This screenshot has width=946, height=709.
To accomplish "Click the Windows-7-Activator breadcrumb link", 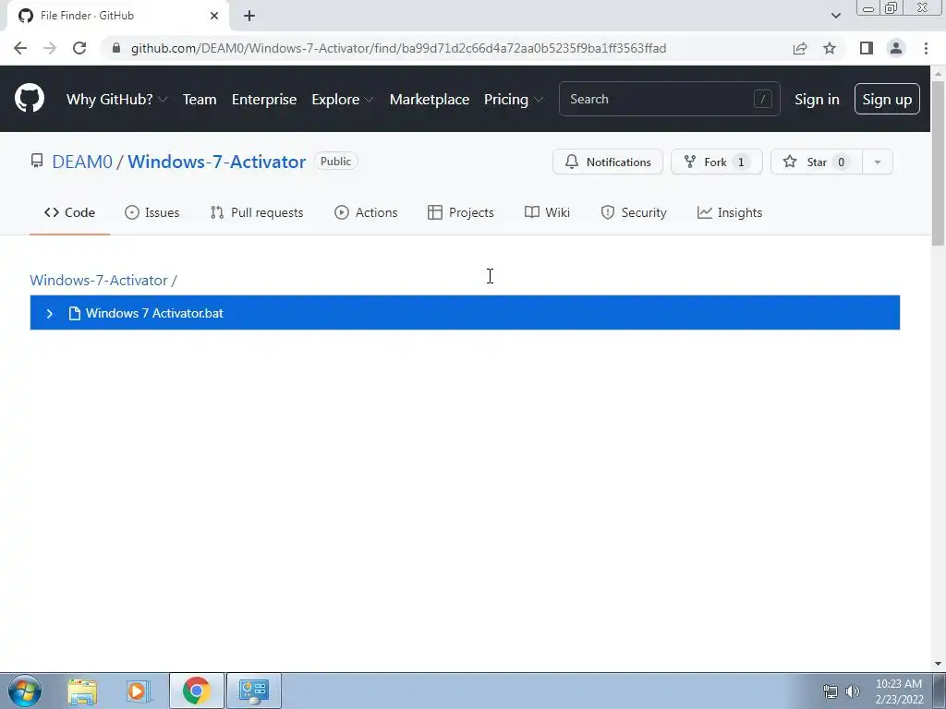I will click(98, 281).
